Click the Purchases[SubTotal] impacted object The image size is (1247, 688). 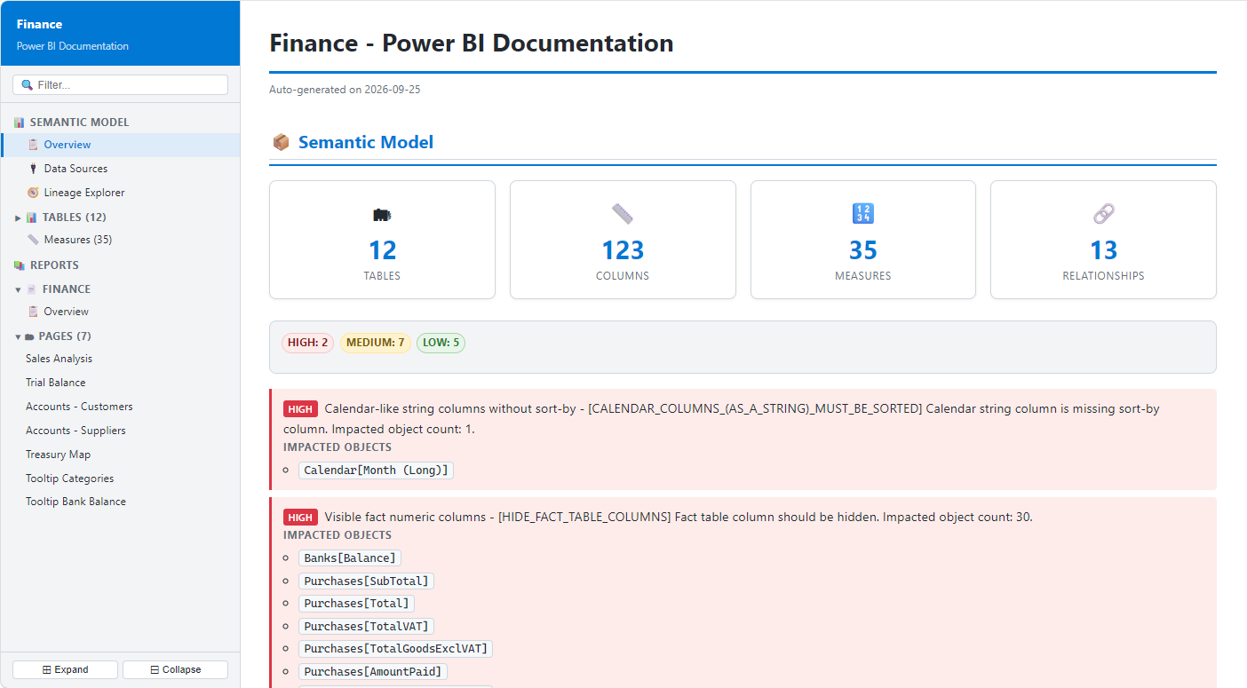[x=366, y=581]
